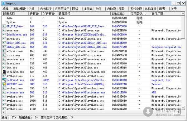Image resolution: width=187 pixels, height=121 pixels.
Task: Click the Tencent vendor cell
Action: click(156, 84)
